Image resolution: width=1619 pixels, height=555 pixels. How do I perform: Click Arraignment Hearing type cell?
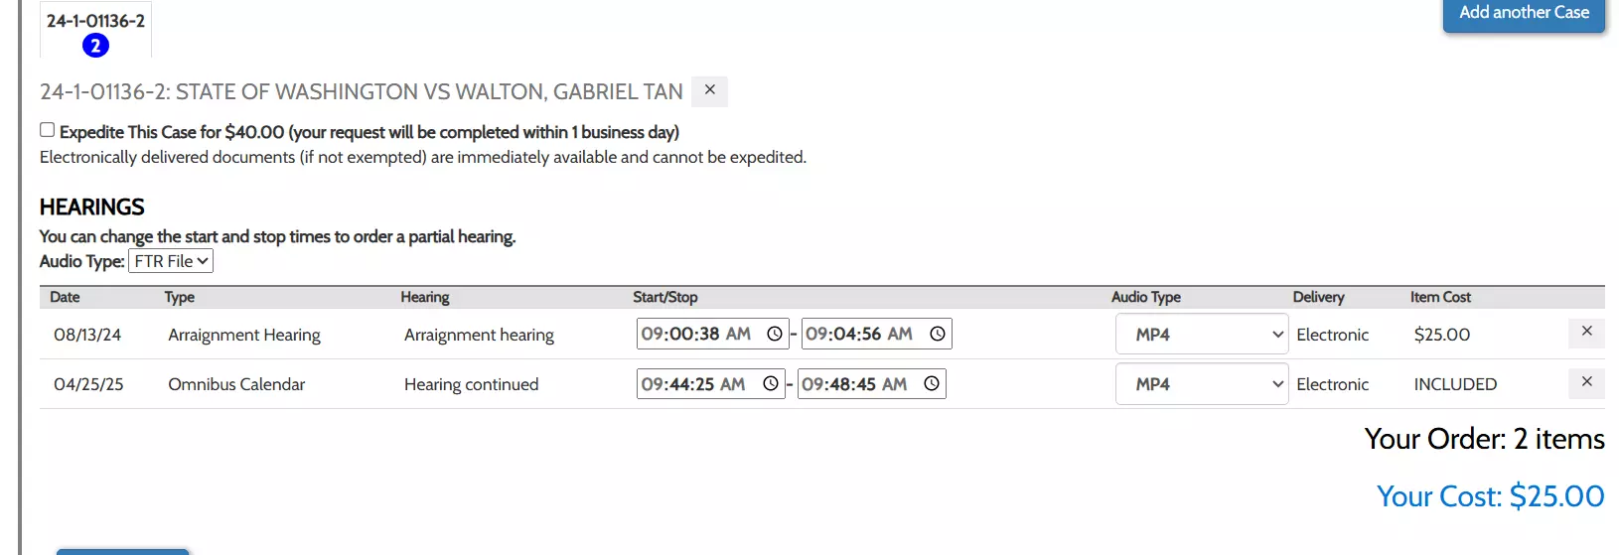pyautogui.click(x=244, y=335)
